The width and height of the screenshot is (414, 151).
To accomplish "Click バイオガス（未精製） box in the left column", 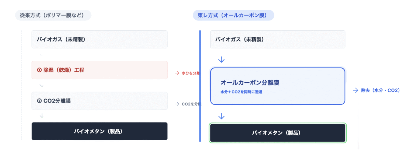I will click(99, 39).
